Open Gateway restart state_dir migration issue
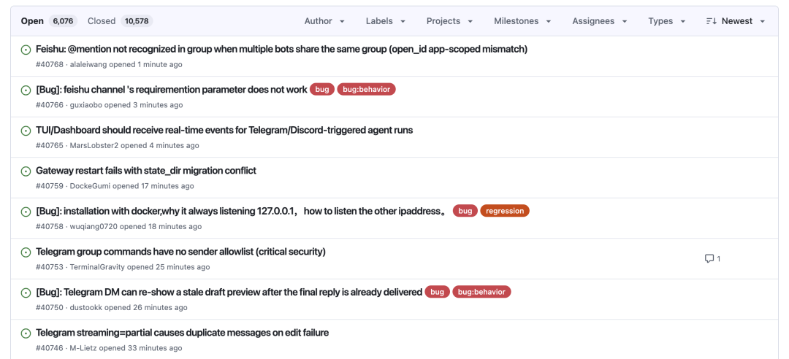 146,171
